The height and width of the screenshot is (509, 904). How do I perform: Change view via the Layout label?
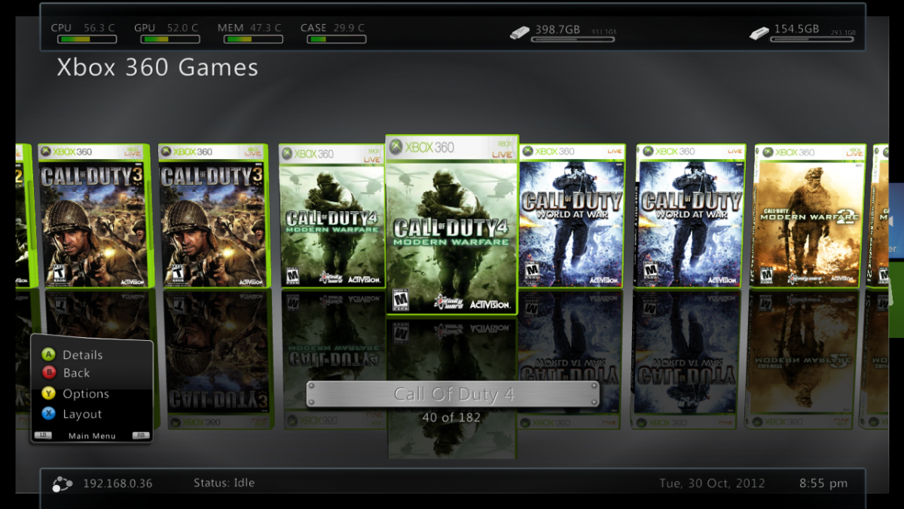82,414
